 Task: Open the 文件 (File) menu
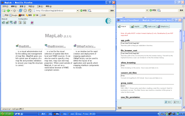click(5, 6)
